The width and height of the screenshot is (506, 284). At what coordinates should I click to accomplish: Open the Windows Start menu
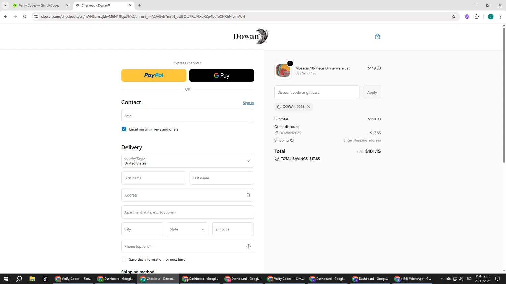[6, 279]
